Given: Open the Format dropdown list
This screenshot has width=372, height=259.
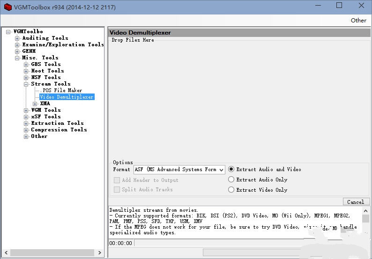Looking at the screenshot, I should pyautogui.click(x=221, y=170).
